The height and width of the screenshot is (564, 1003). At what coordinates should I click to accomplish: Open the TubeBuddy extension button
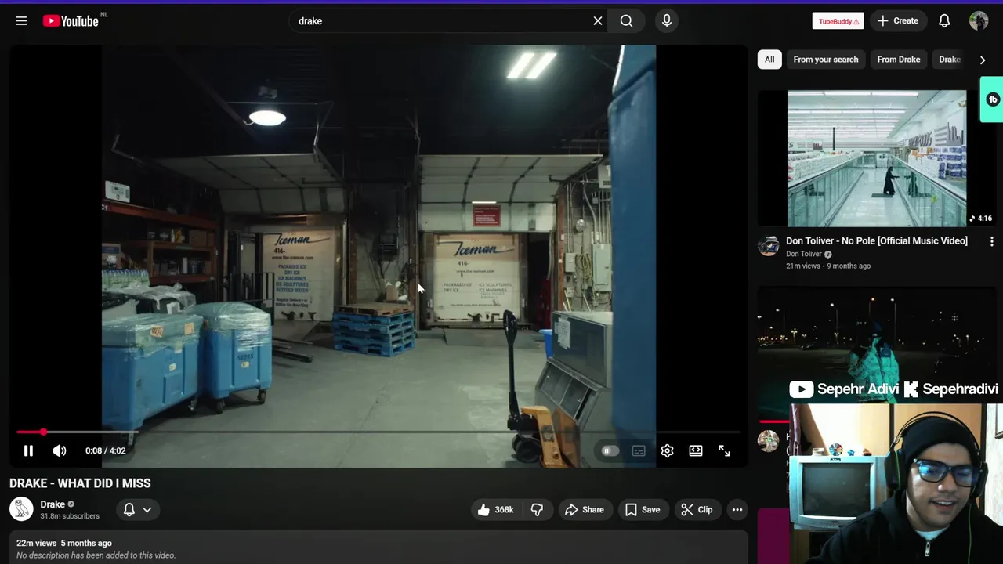click(x=838, y=21)
